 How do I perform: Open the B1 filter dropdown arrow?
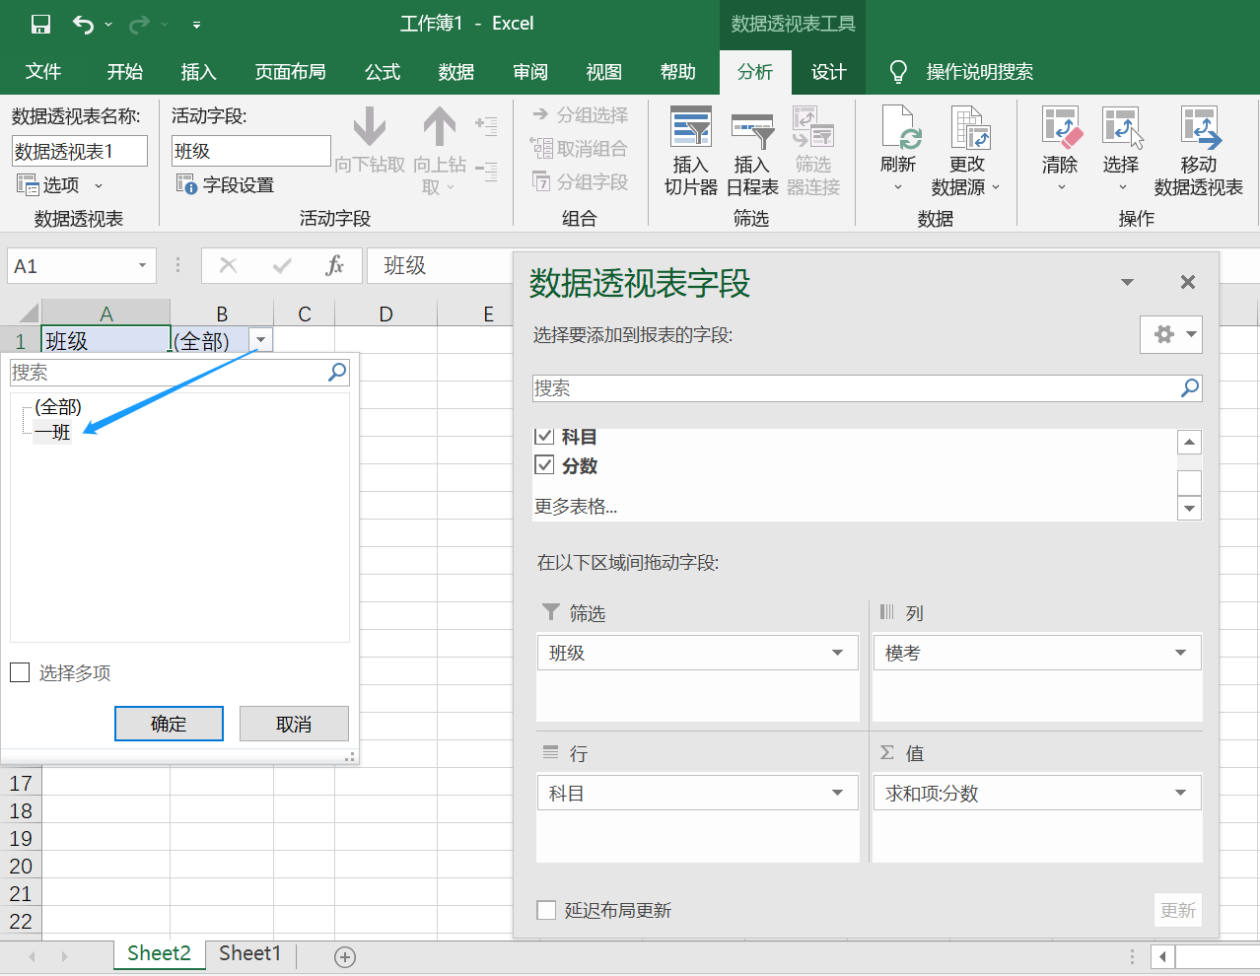tap(261, 340)
